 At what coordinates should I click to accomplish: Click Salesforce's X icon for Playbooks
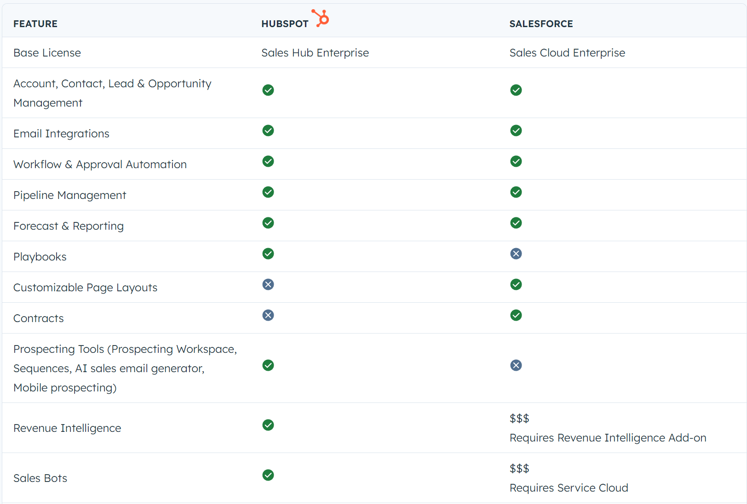coord(516,254)
